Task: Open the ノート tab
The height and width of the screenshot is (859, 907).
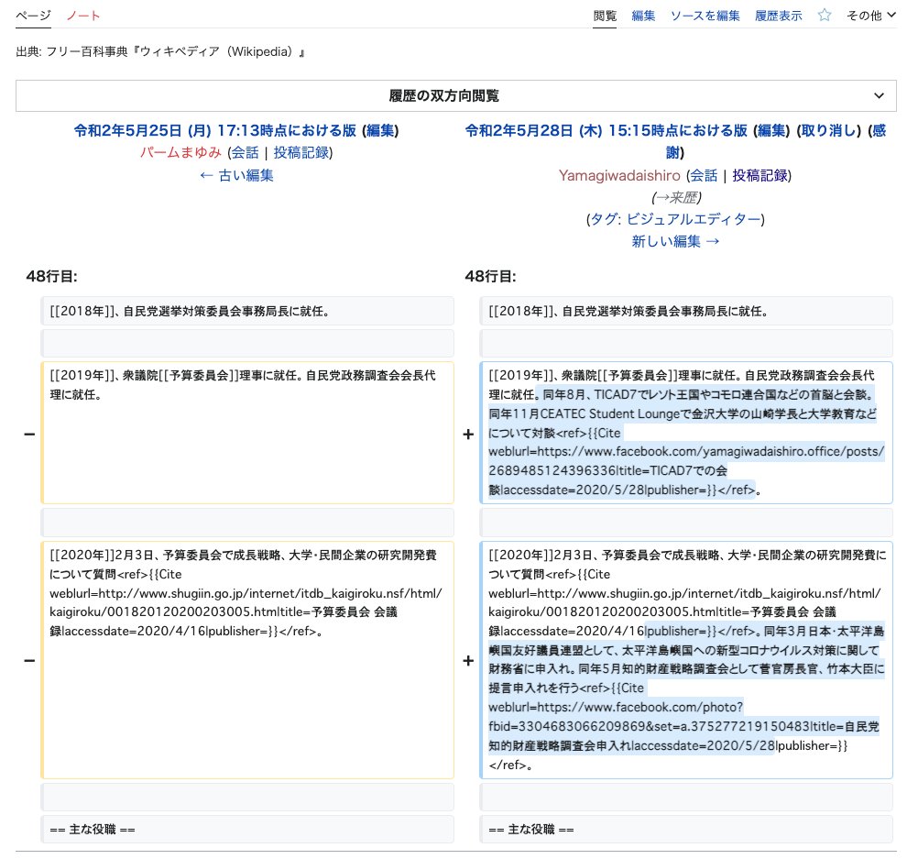Action: (x=83, y=16)
